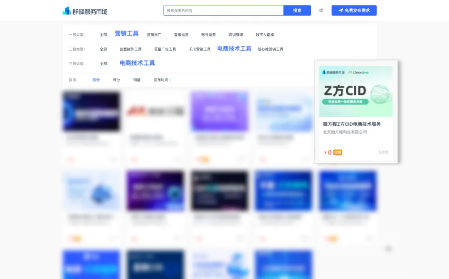Screen dimensions: 449x279
Task: Sort results by 发布时间
Action: (163, 80)
